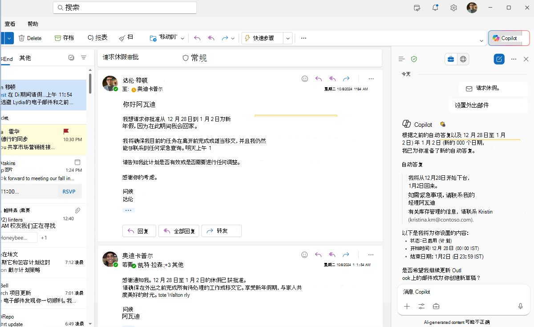Image resolution: width=534 pixels, height=327 pixels.
Task: Select the work briefcase toggle in Copilot
Action: 451,59
